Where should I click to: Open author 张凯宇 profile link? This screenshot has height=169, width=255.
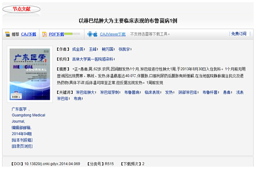tap(124, 49)
